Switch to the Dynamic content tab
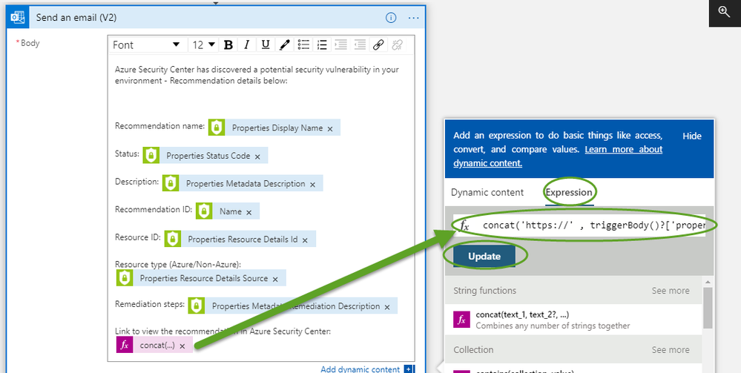The width and height of the screenshot is (741, 373). tap(487, 192)
